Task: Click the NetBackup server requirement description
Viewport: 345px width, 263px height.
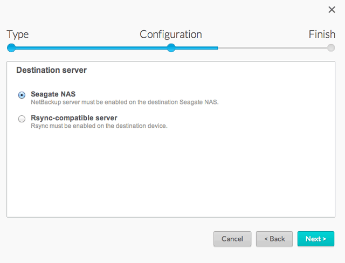Action: click(124, 102)
